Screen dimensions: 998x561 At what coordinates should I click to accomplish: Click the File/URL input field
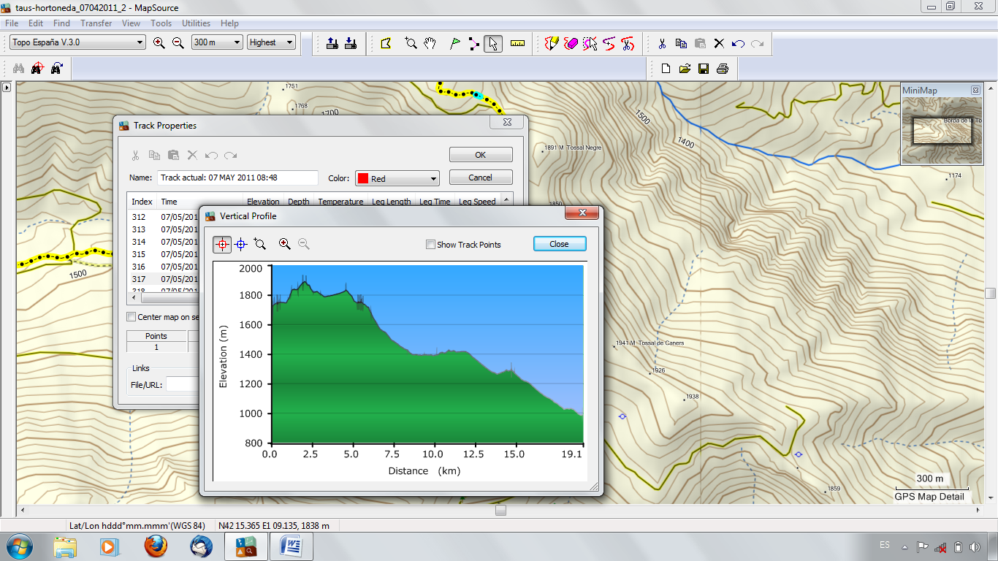[182, 385]
